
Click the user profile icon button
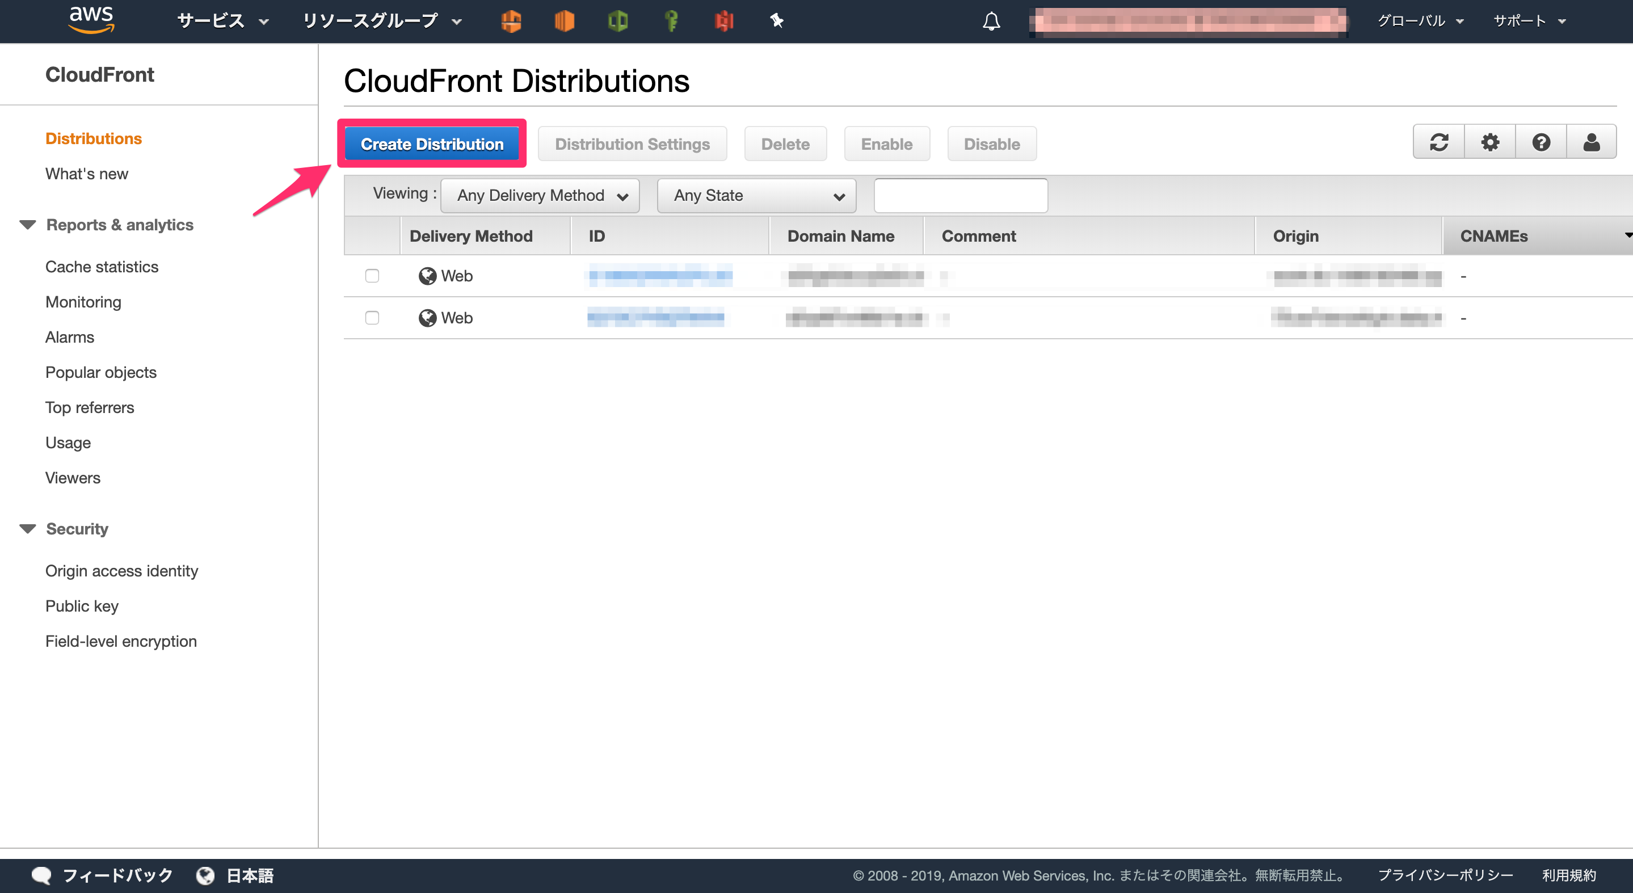click(1591, 142)
